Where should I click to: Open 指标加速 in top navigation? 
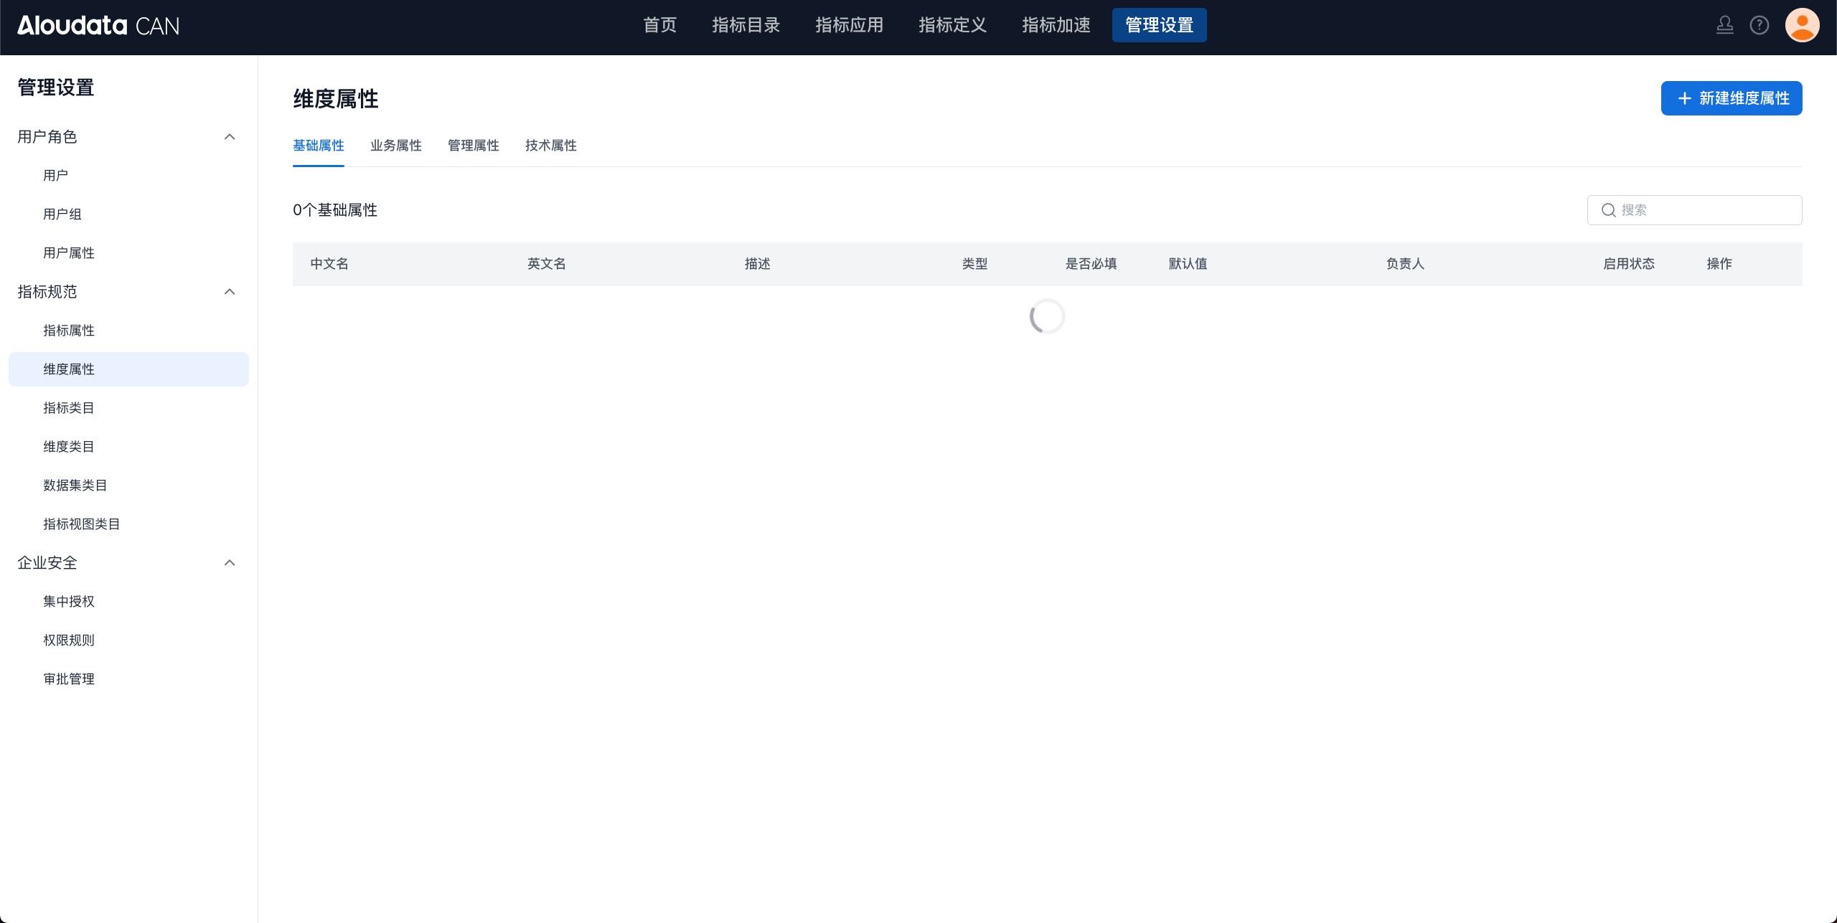[x=1056, y=25]
